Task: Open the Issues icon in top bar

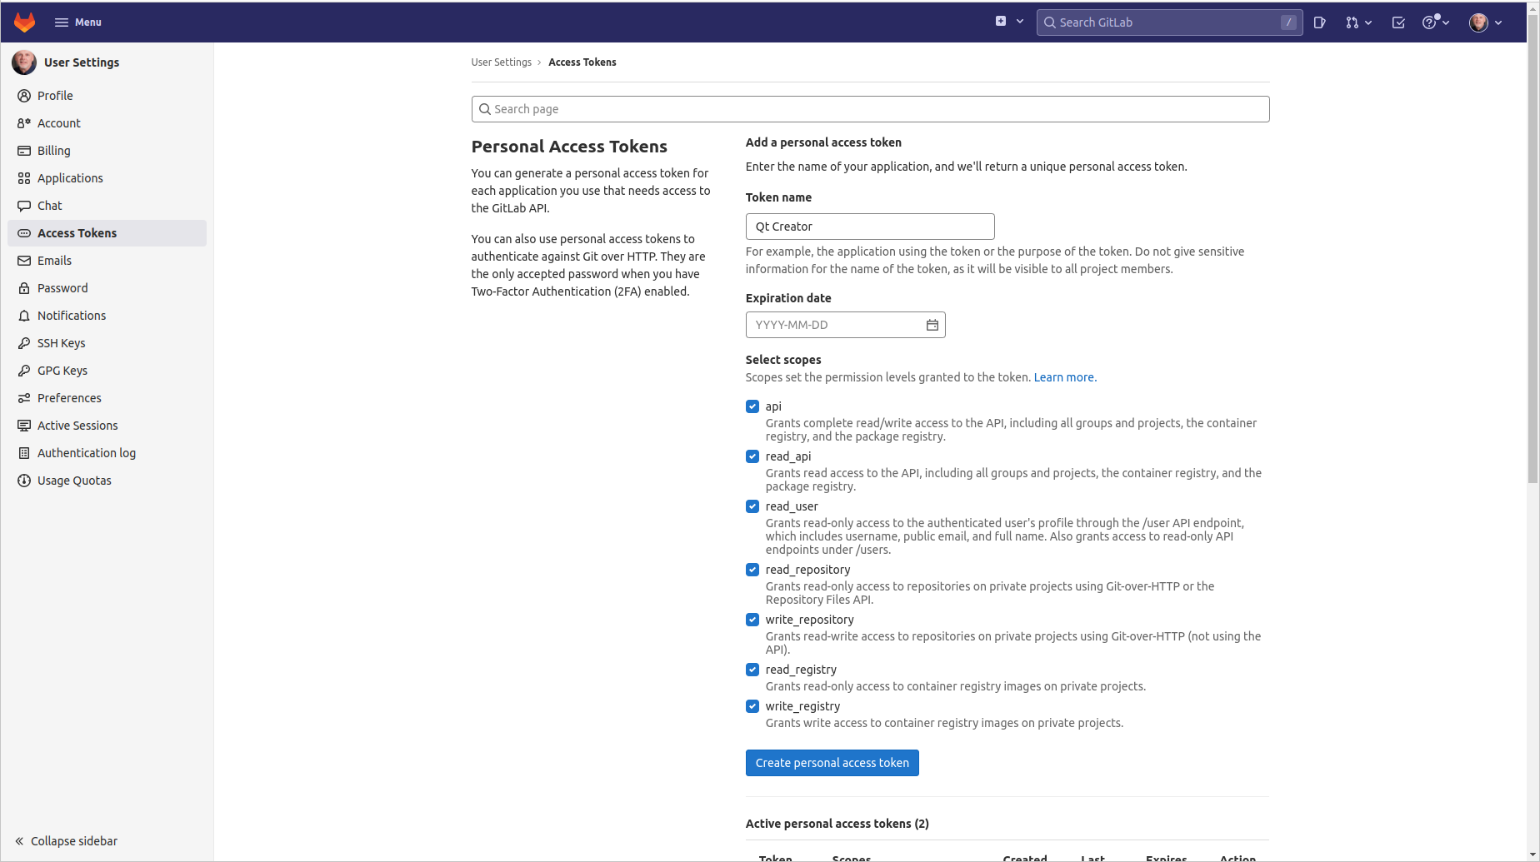Action: click(x=1319, y=22)
